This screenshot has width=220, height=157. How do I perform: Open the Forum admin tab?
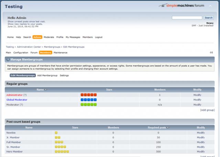point(34,53)
